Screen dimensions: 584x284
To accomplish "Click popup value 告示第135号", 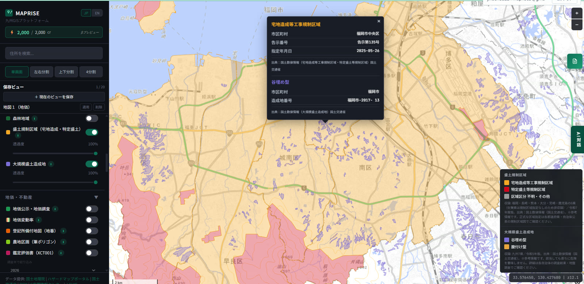I will pyautogui.click(x=368, y=42).
